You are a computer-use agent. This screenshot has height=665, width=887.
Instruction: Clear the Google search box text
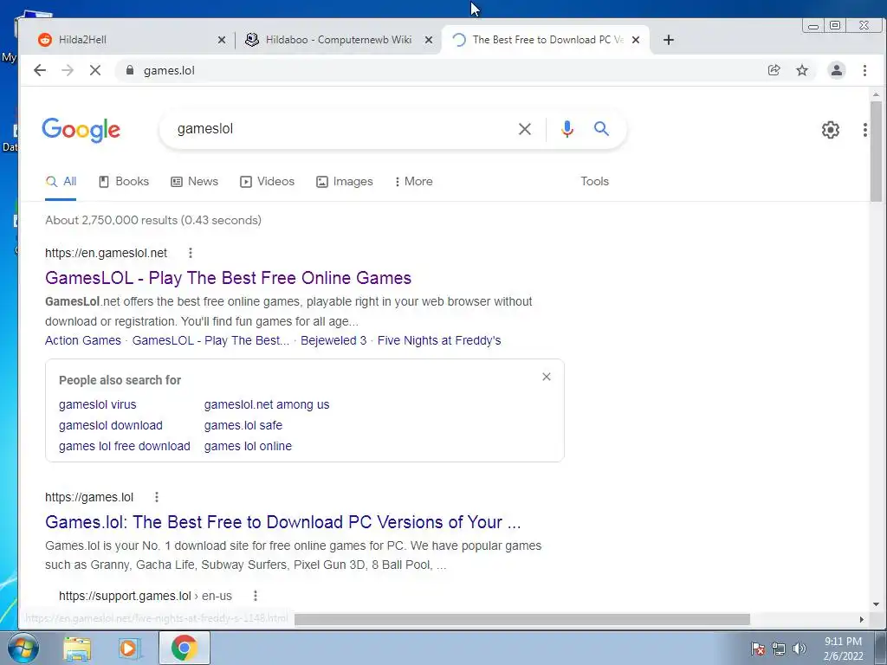click(x=524, y=129)
